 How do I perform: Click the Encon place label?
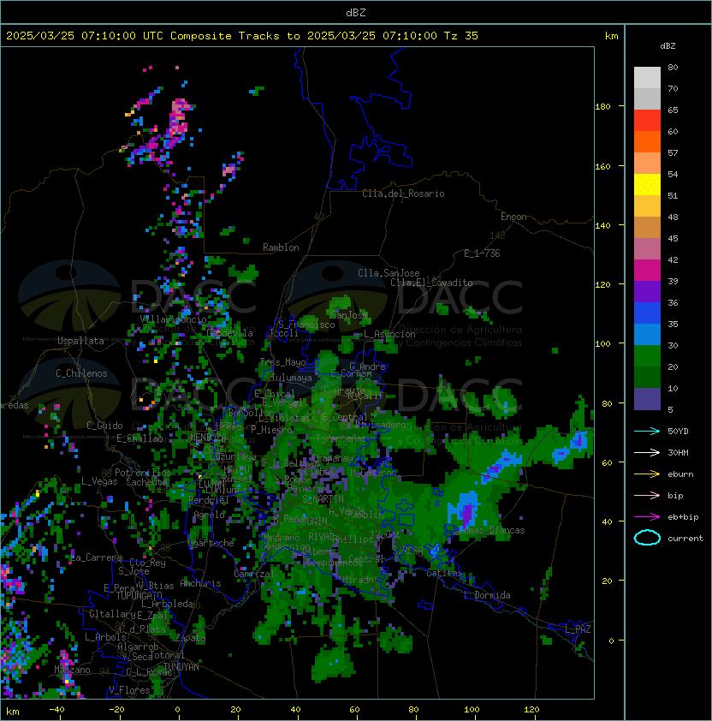pos(513,217)
